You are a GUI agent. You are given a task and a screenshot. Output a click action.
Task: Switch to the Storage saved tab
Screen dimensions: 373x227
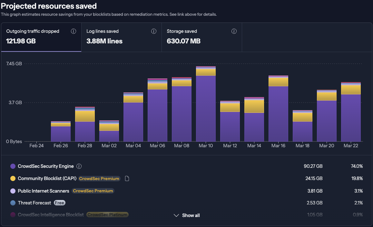(x=182, y=37)
